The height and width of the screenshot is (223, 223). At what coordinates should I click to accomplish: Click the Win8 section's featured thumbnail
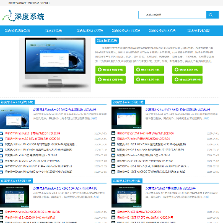click(x=14, y=196)
